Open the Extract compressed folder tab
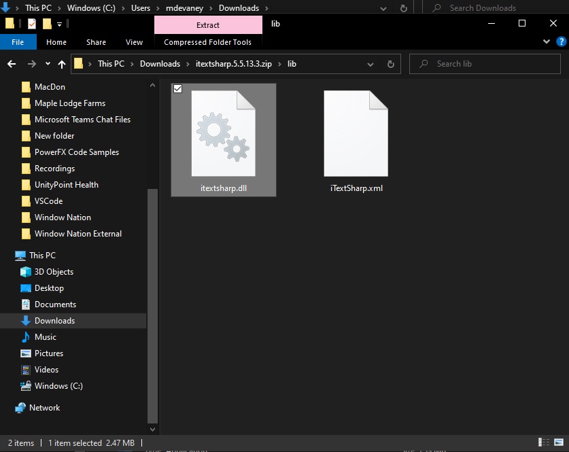The width and height of the screenshot is (569, 452). coord(208,25)
